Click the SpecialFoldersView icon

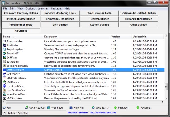click(4, 66)
